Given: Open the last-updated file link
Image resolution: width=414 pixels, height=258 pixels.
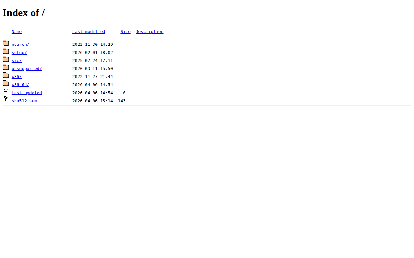Looking at the screenshot, I should pos(27,93).
